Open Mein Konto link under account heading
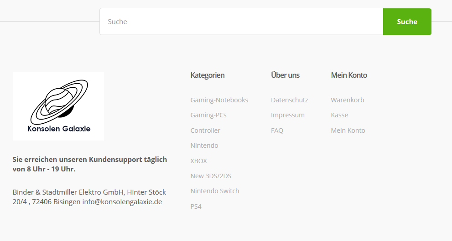Screen dimensions: 452x241 [x=348, y=131]
